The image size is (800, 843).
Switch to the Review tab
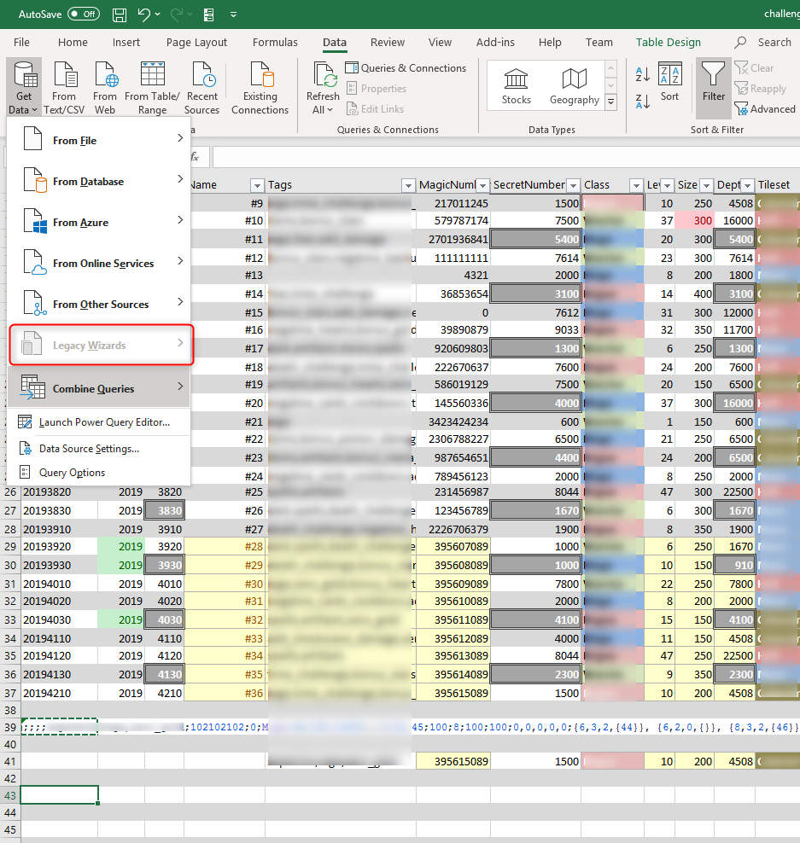click(388, 42)
